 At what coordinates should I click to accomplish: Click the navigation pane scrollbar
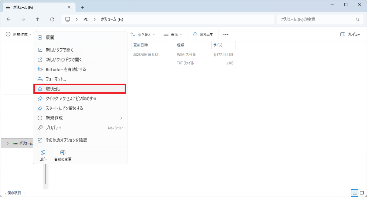point(45,174)
